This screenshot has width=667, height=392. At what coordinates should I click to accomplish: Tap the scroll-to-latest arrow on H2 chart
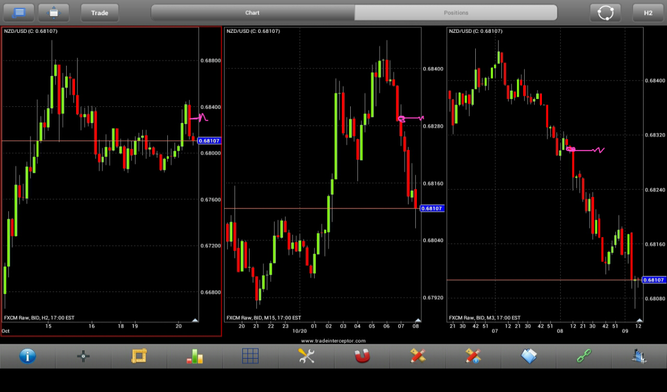[195, 320]
